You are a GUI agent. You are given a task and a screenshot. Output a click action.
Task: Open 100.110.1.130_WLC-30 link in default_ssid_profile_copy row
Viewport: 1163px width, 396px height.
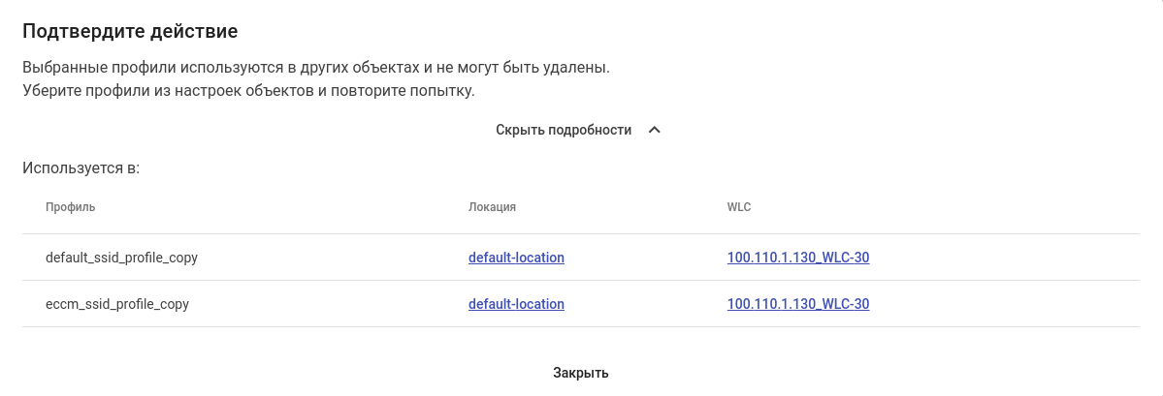pyautogui.click(x=797, y=258)
